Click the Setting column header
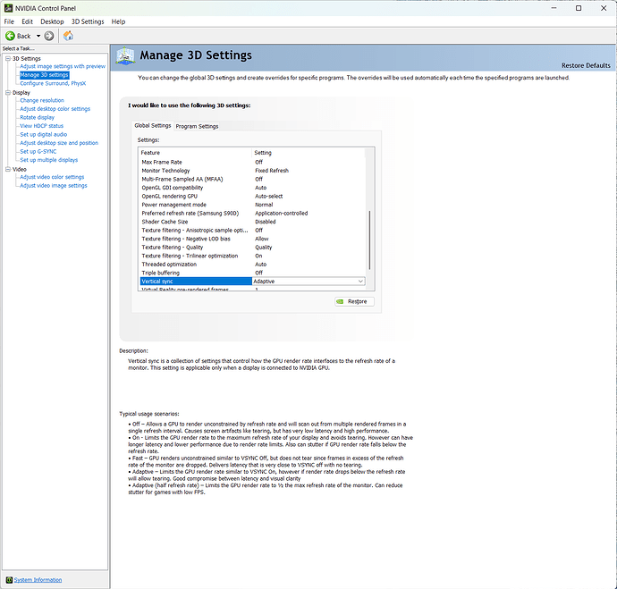This screenshot has width=617, height=589. [x=308, y=153]
